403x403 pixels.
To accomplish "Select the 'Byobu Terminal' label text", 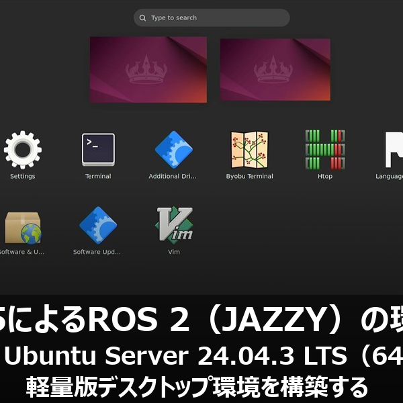I will click(249, 177).
